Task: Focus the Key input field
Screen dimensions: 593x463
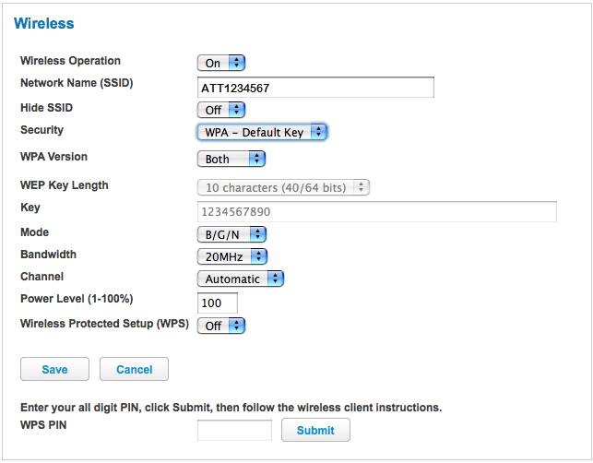Action: pos(376,212)
